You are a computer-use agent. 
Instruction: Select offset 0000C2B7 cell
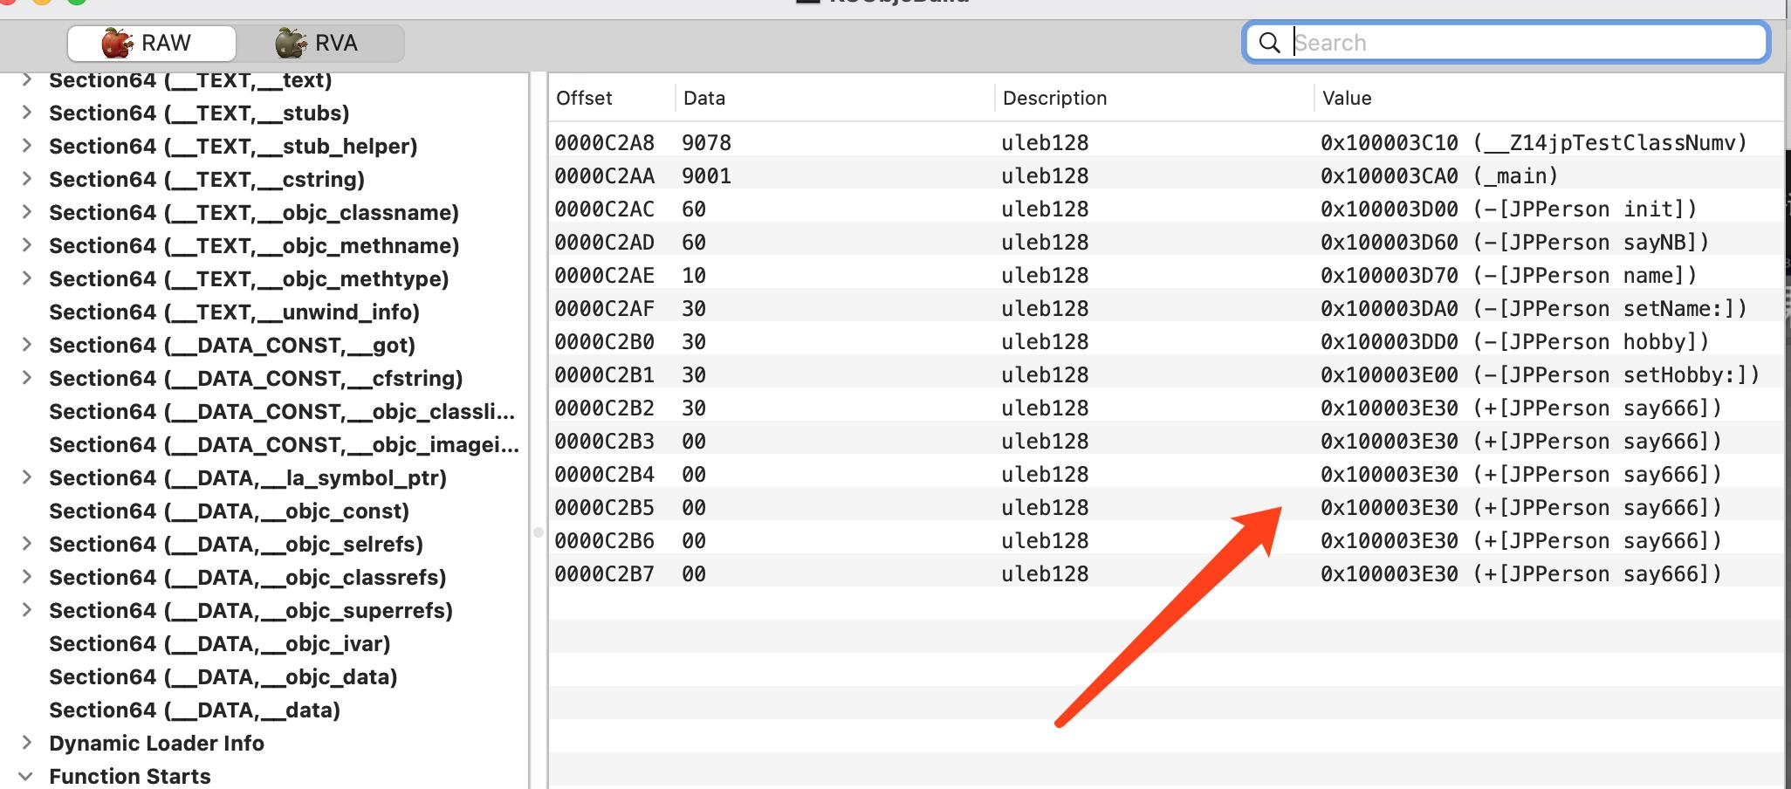[604, 573]
